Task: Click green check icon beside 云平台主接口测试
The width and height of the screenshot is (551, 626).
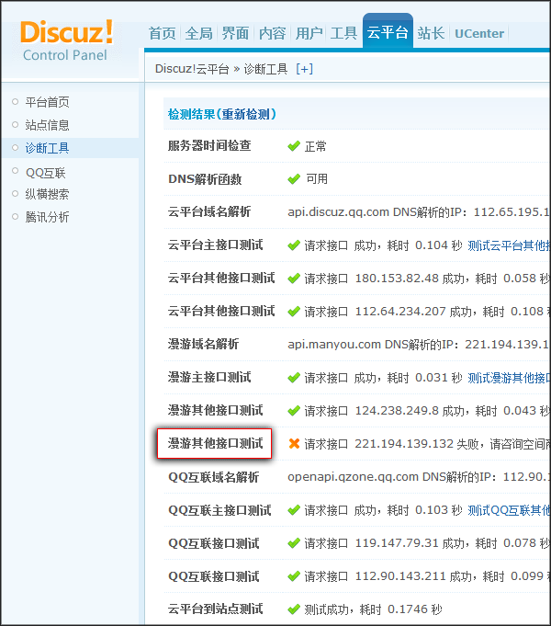Action: pyautogui.click(x=294, y=245)
